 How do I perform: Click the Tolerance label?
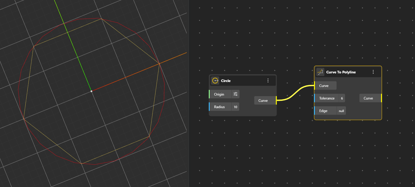[x=327, y=98]
